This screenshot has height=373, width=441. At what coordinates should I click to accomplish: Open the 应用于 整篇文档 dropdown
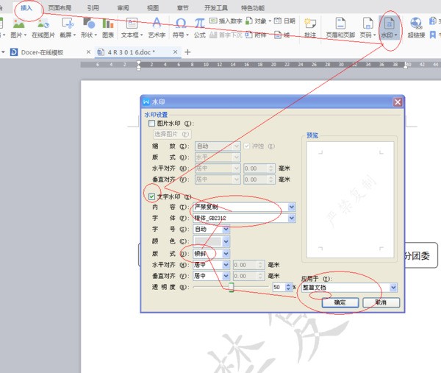click(393, 288)
